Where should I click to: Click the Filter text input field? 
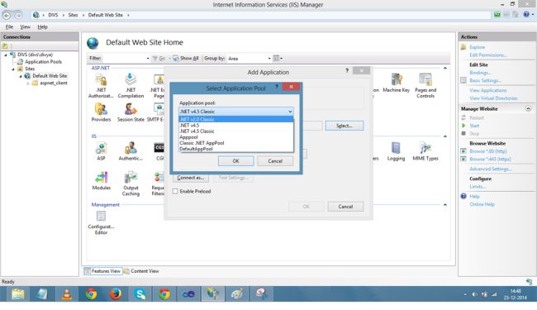point(124,59)
